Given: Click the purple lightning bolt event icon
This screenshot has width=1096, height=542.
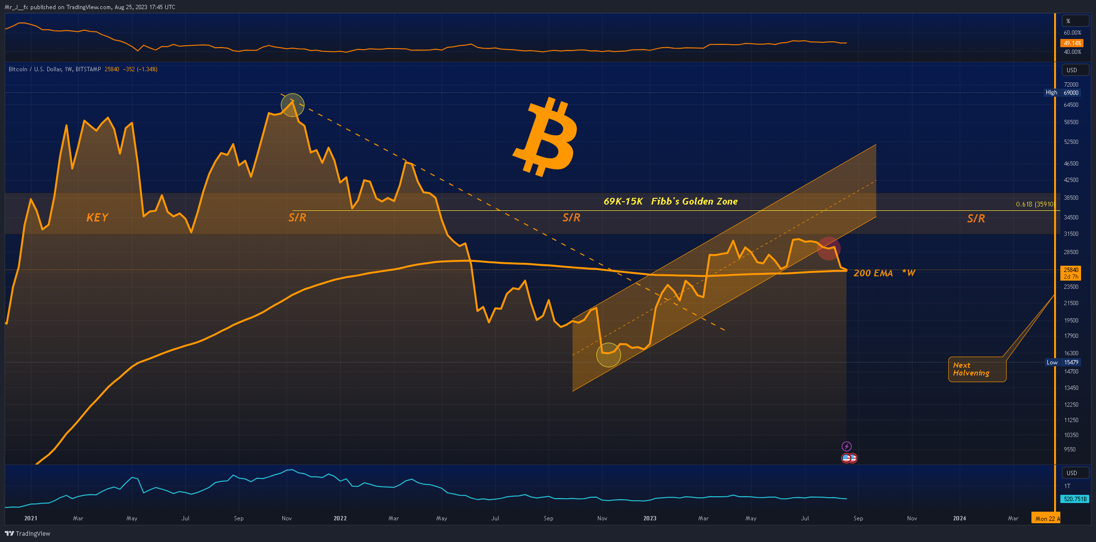Looking at the screenshot, I should click(846, 446).
